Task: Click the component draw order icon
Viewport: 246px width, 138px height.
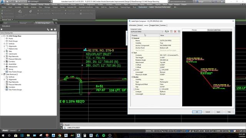Action: [x=179, y=31]
